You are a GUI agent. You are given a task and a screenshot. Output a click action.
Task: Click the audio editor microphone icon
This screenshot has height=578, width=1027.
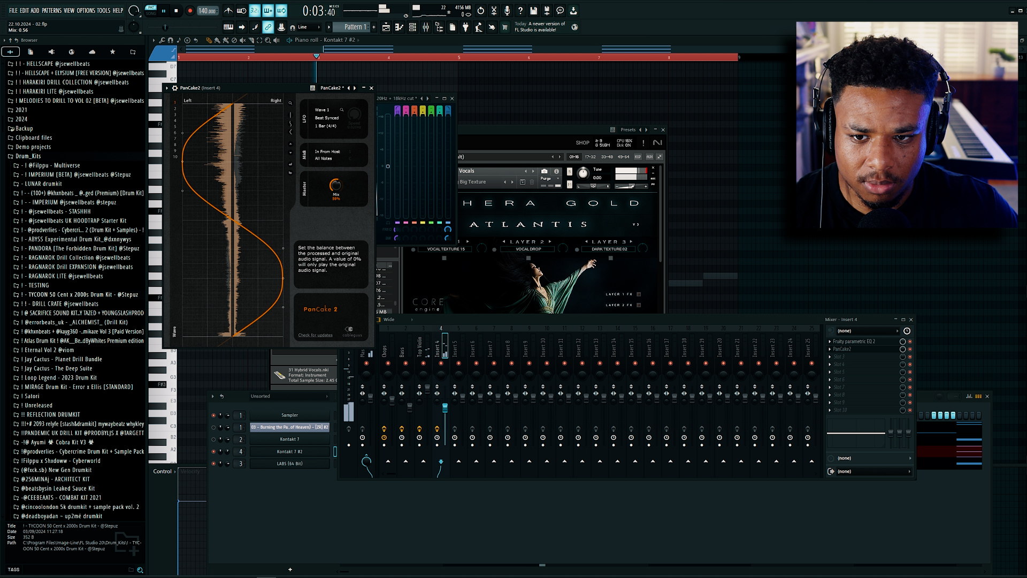507,11
